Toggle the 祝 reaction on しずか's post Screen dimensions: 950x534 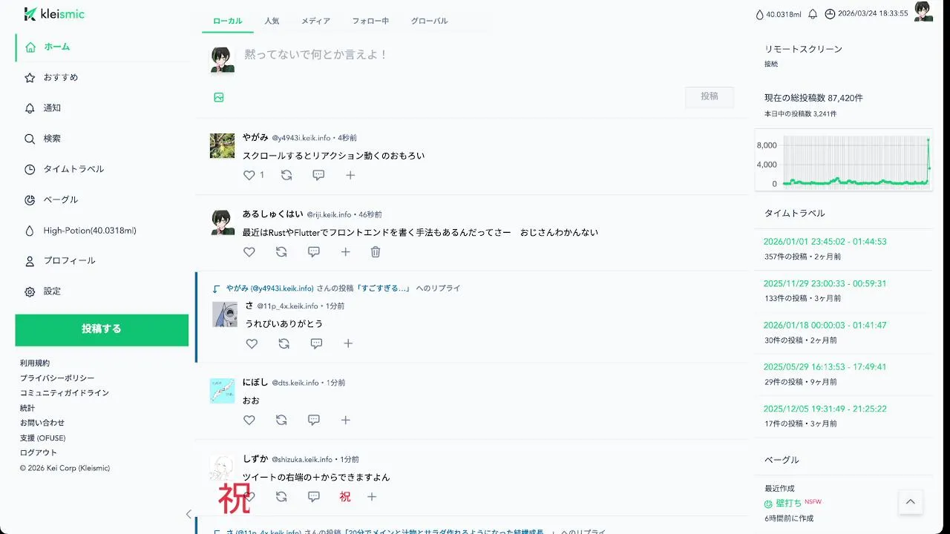point(345,497)
